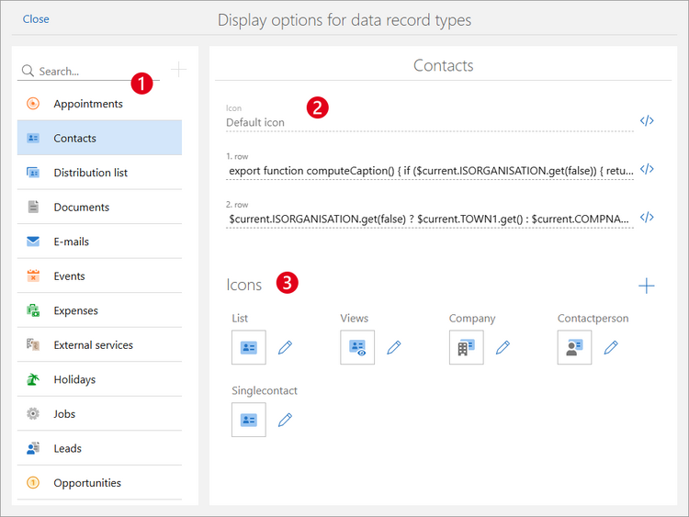
Task: Click the Close link
Action: [36, 19]
